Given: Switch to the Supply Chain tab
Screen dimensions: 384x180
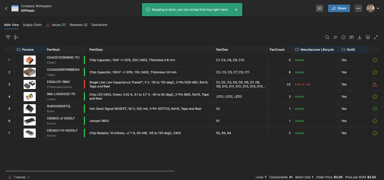Looking at the screenshot, I should tap(32, 25).
